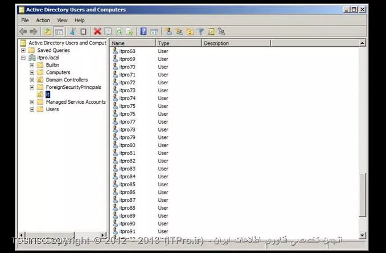Image resolution: width=386 pixels, height=253 pixels.
Task: Toggle the console tree show/hide icon
Action: (59, 31)
